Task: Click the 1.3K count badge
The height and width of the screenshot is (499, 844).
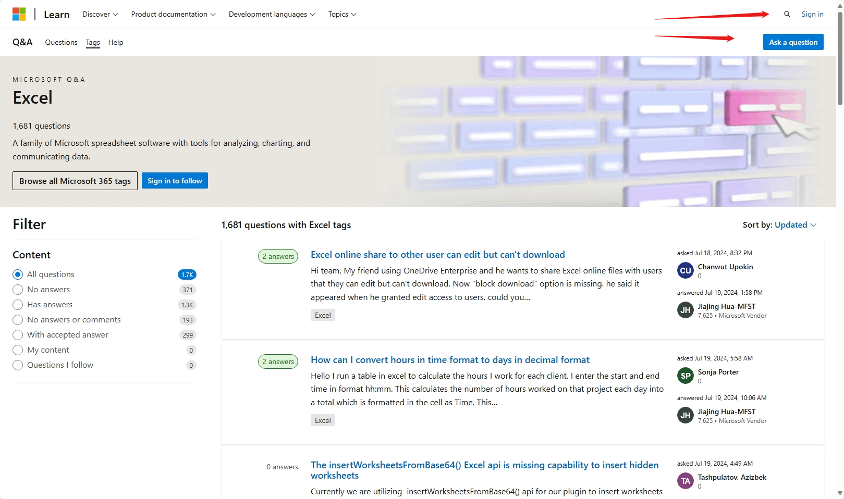Action: click(187, 305)
